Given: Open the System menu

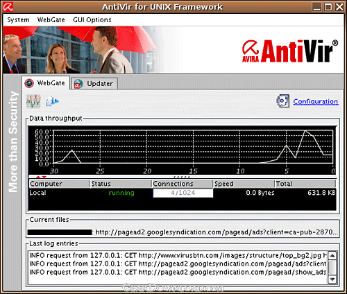Looking at the screenshot, I should coord(18,20).
